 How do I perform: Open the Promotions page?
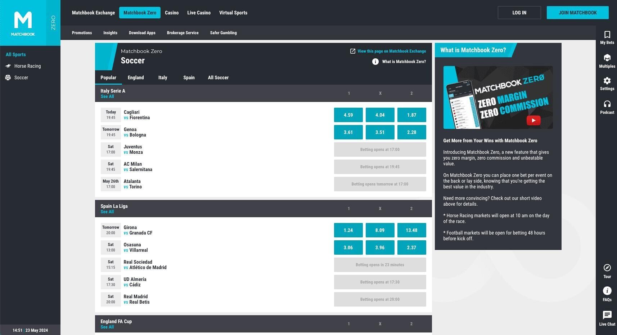(x=82, y=33)
